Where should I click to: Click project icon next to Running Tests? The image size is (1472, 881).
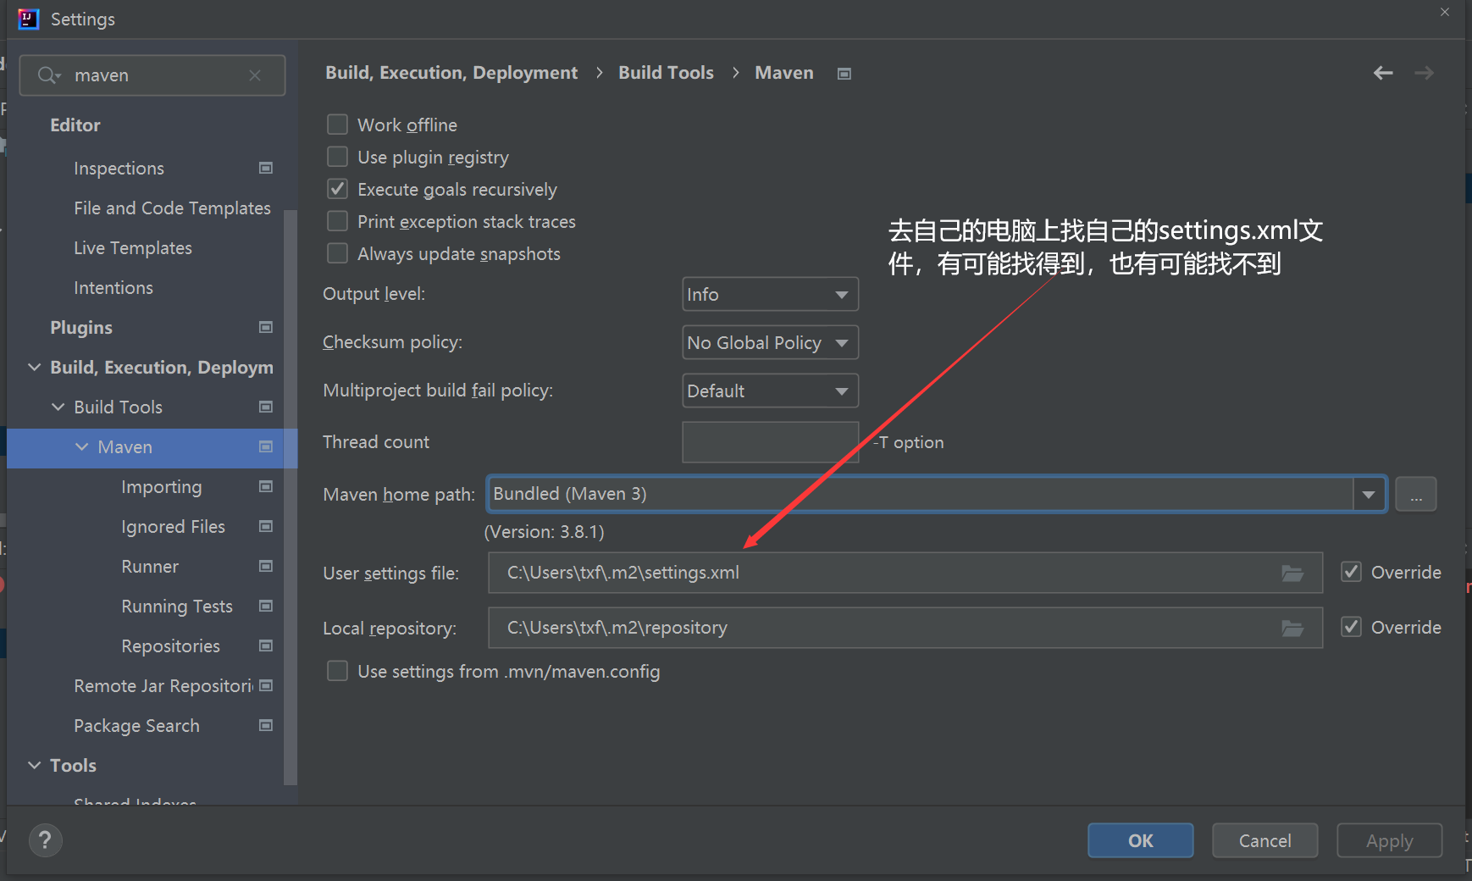tap(266, 606)
